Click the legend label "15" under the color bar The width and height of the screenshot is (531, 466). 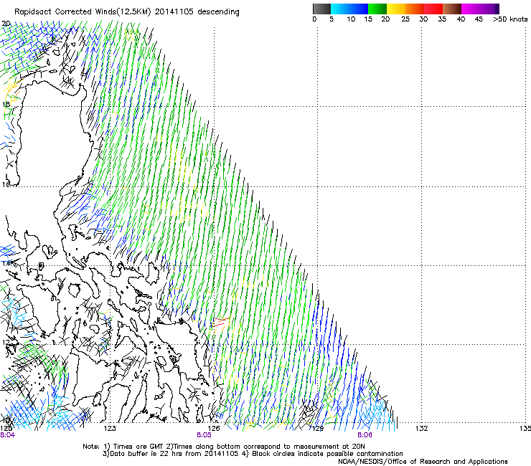tap(368, 19)
